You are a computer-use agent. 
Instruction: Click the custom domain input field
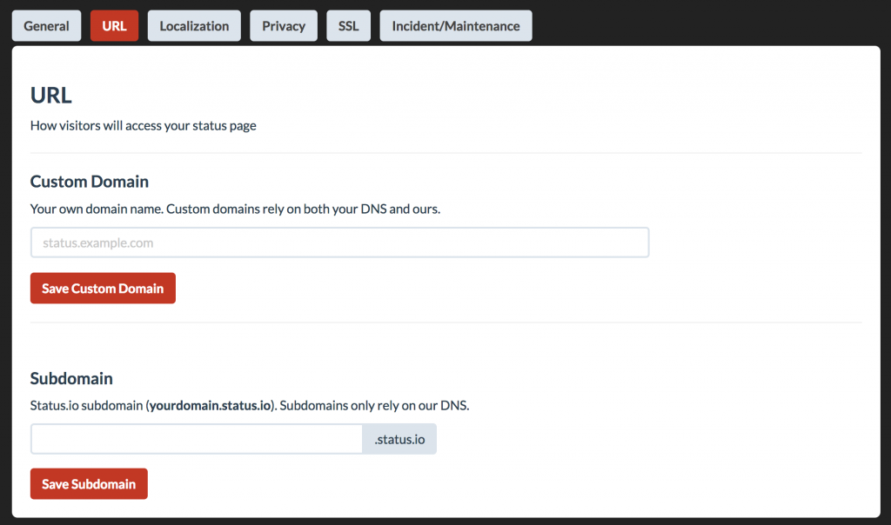tap(339, 243)
